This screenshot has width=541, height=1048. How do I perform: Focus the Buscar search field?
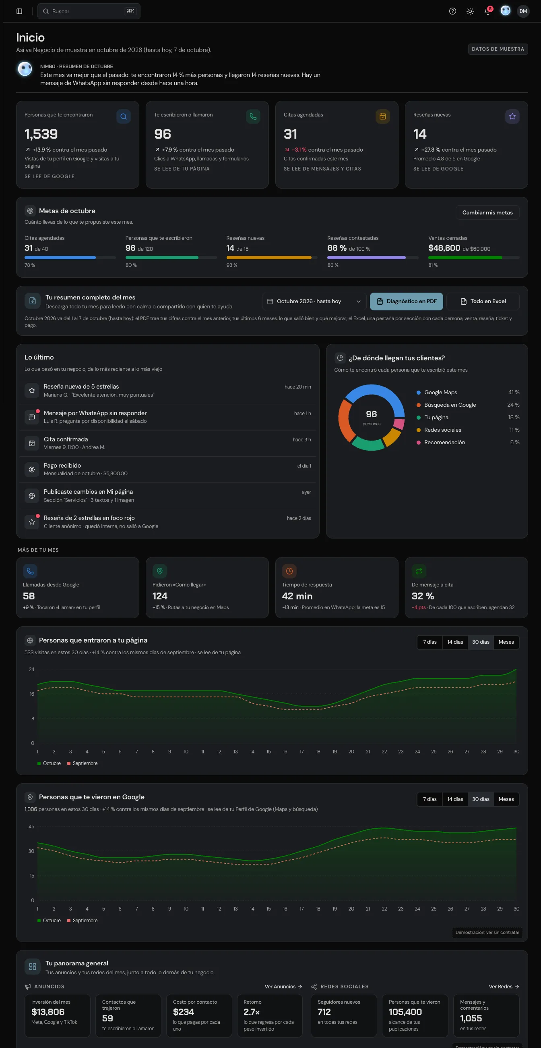(89, 11)
